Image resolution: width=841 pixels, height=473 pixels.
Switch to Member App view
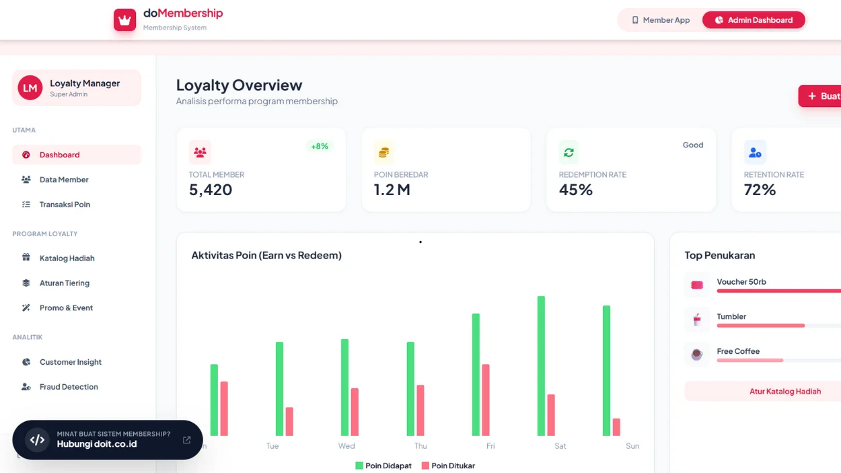(x=660, y=20)
